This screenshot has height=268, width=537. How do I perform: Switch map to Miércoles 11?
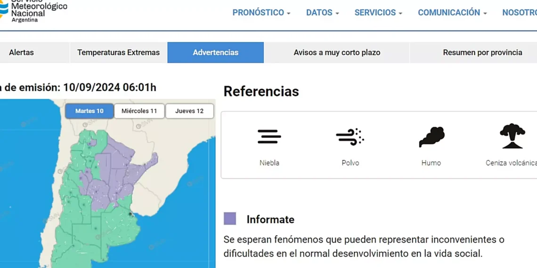[139, 111]
